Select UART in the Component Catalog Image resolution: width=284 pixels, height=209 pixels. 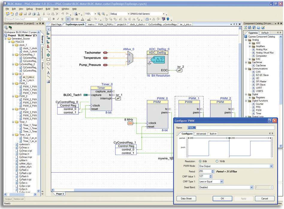[259, 88]
